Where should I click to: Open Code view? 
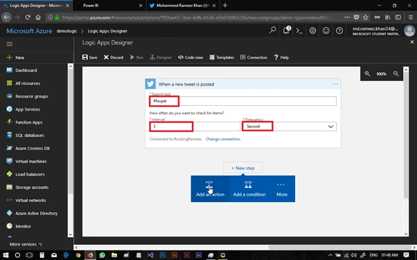coord(190,57)
